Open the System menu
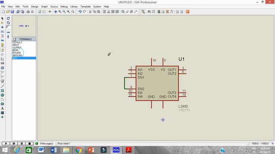The height and width of the screenshot is (154, 275). tap(97, 6)
